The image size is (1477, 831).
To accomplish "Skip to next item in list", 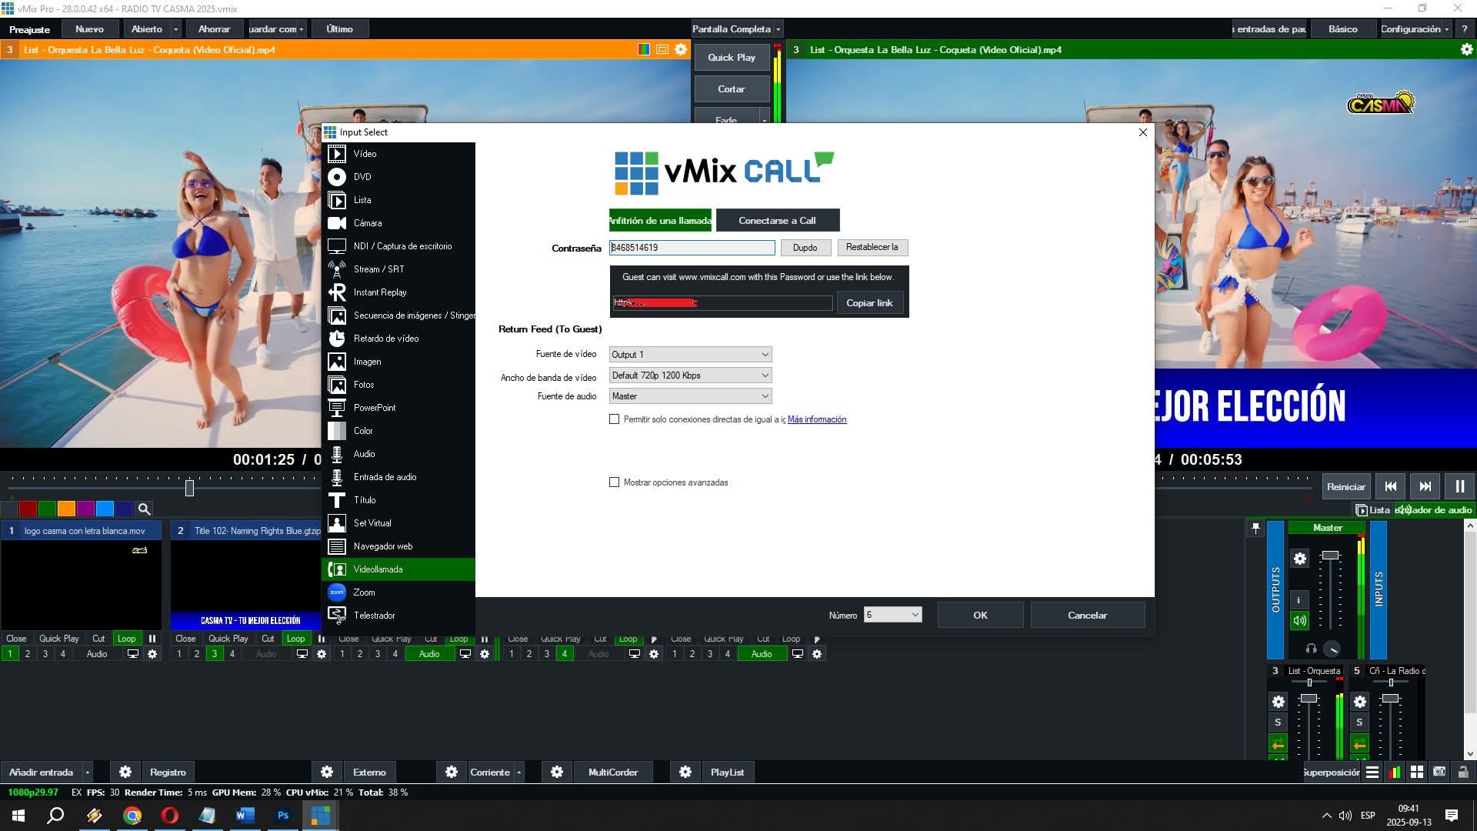I will tap(1425, 486).
